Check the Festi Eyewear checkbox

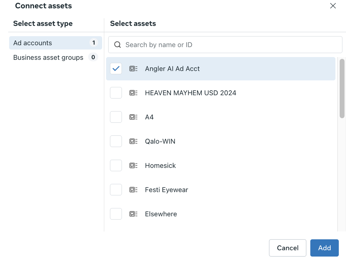(116, 190)
